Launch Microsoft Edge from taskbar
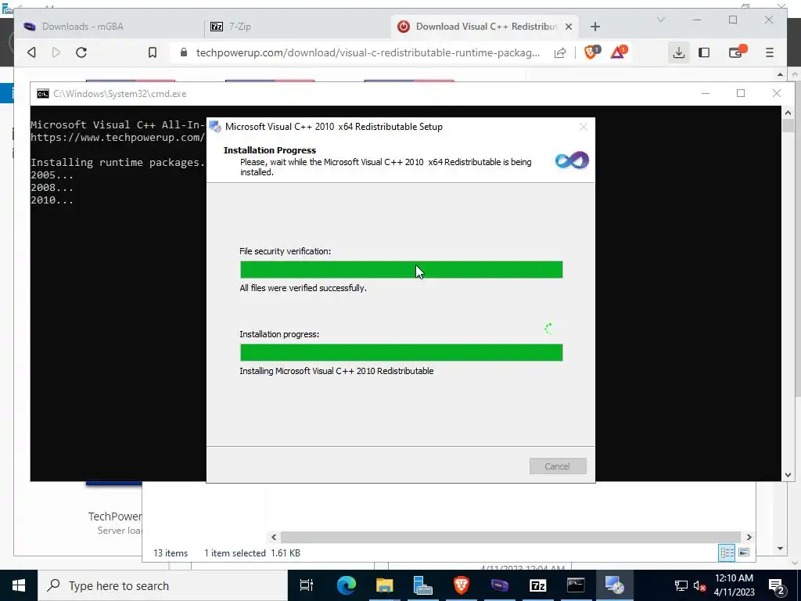The height and width of the screenshot is (601, 801). point(346,585)
